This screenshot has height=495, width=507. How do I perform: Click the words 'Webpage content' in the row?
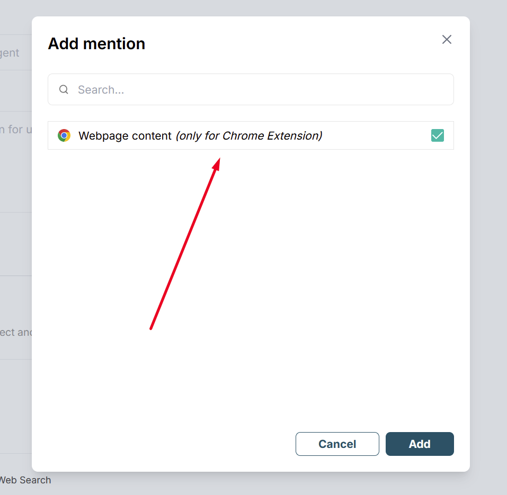point(125,136)
